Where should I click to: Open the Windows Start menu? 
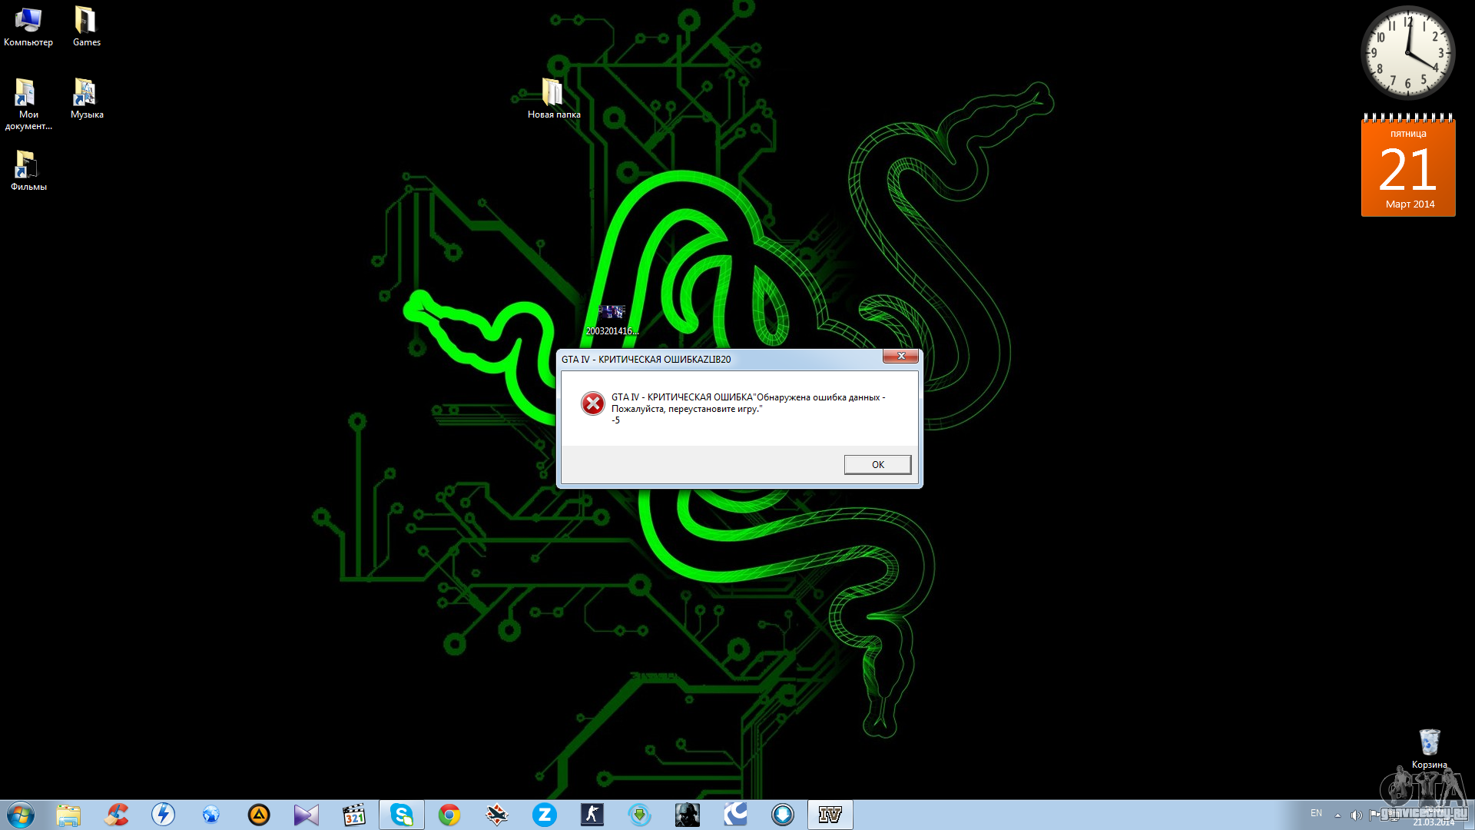point(21,815)
